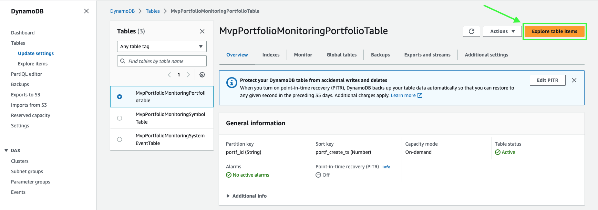The image size is (598, 210).
Task: Click the Edit PITR button
Action: coord(547,80)
